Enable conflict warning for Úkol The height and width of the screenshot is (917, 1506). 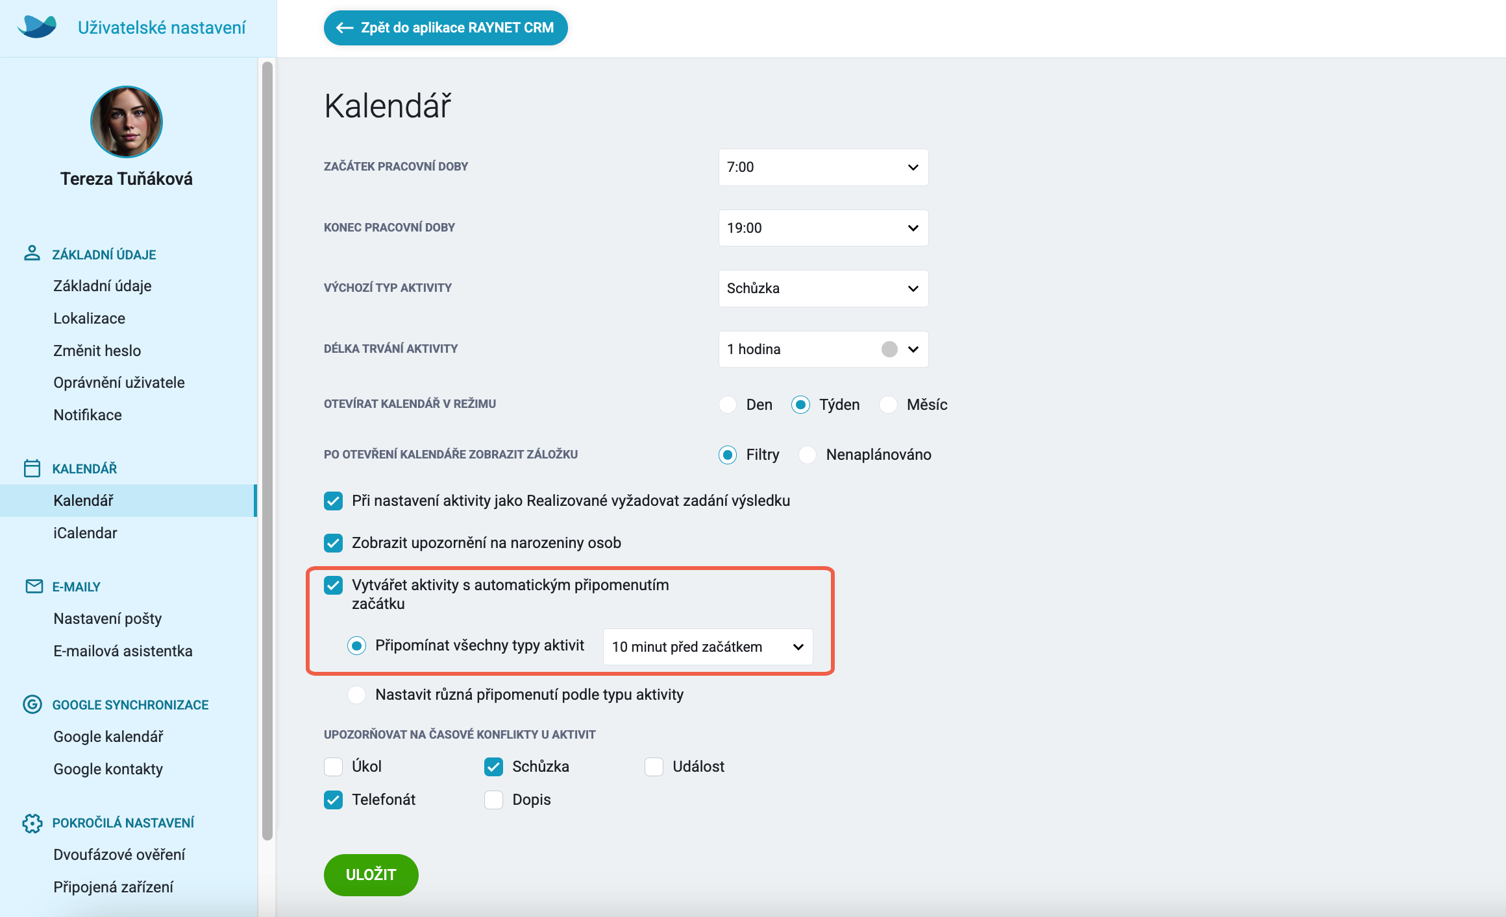[333, 767]
